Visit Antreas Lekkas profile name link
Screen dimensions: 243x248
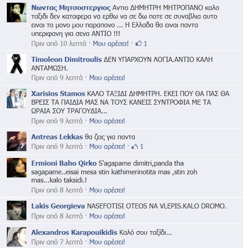click(57, 137)
